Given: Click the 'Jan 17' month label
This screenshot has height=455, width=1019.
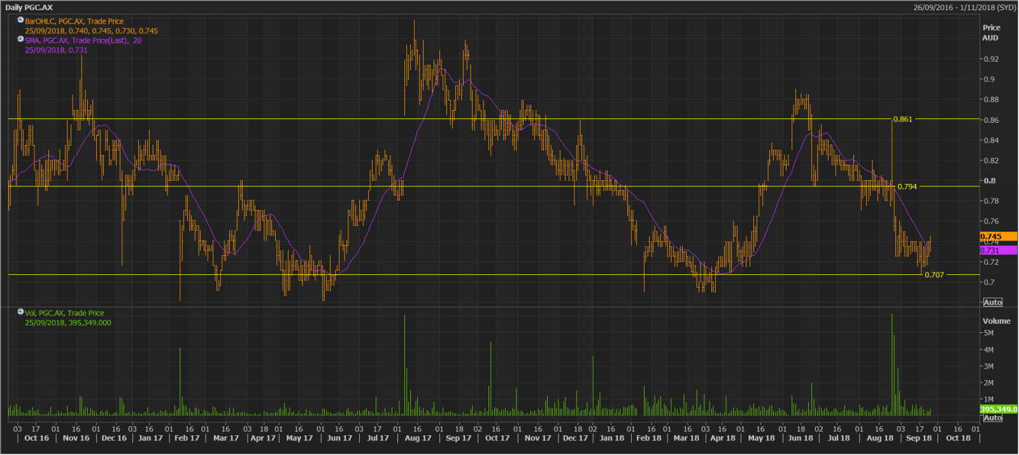Looking at the screenshot, I should pos(150,438).
